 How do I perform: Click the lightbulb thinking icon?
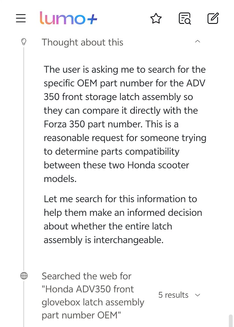(24, 42)
